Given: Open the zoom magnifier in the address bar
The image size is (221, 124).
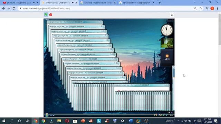Looking at the screenshot, I should pos(195,8).
